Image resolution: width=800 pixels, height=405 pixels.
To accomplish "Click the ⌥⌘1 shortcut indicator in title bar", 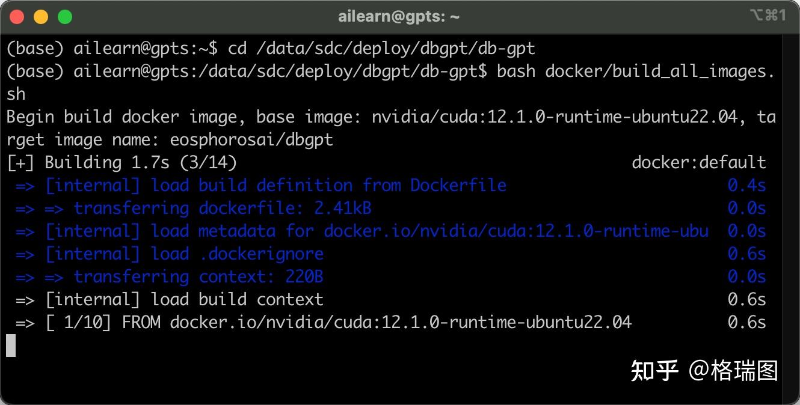I will pos(768,16).
